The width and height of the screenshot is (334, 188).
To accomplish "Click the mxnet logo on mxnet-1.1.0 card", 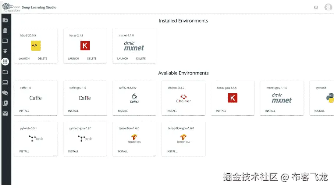I will [x=134, y=46].
